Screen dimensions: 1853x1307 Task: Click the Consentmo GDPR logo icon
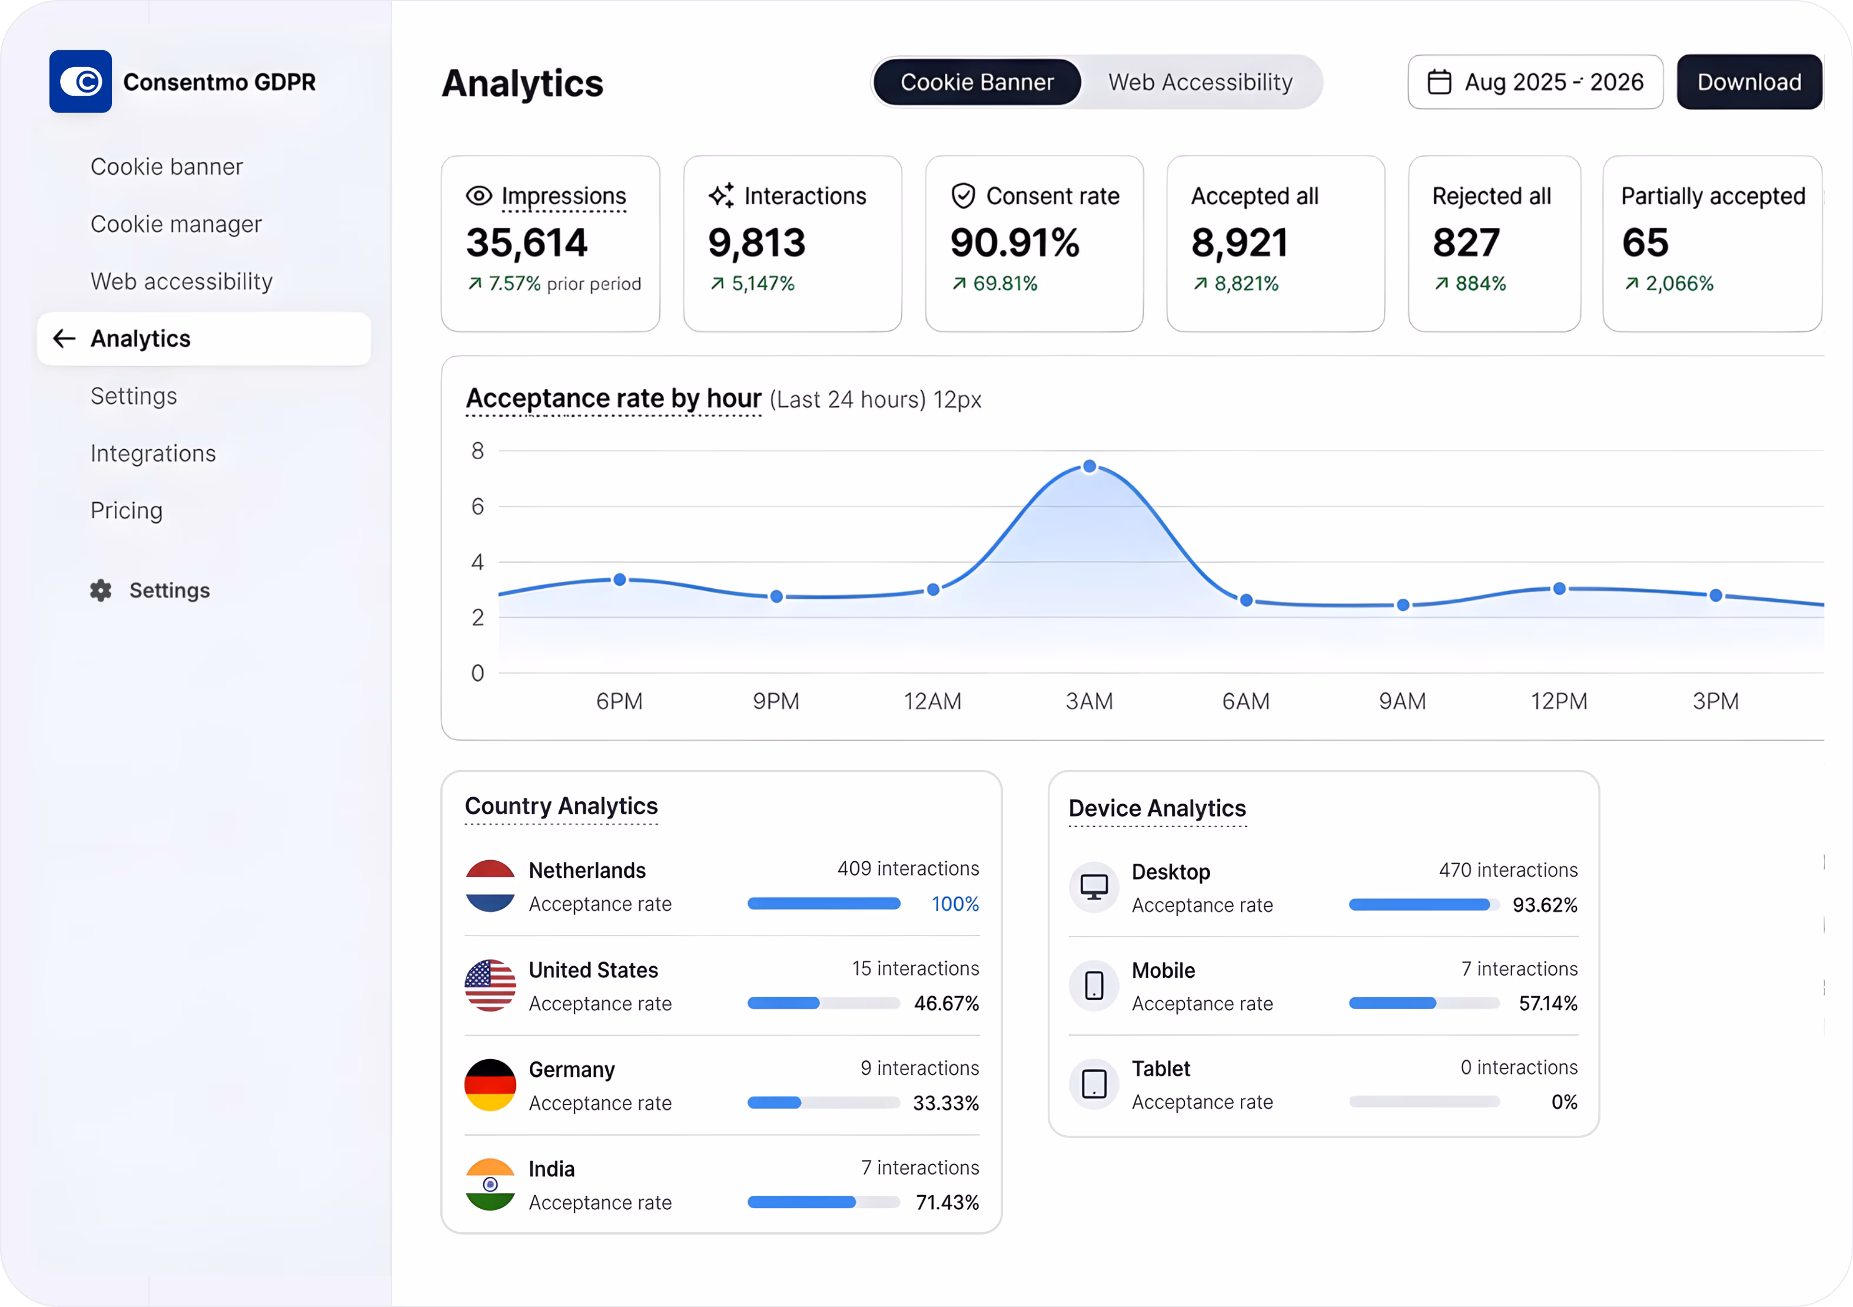[x=80, y=81]
